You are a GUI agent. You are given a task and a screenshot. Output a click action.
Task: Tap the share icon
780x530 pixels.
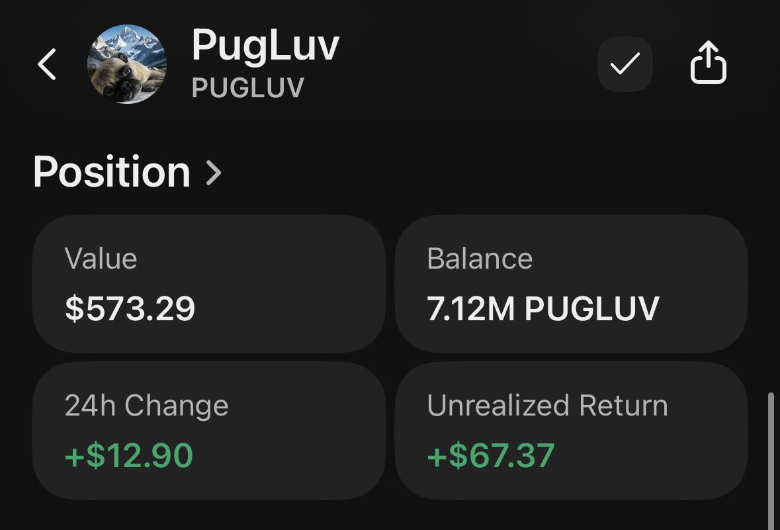coord(708,64)
